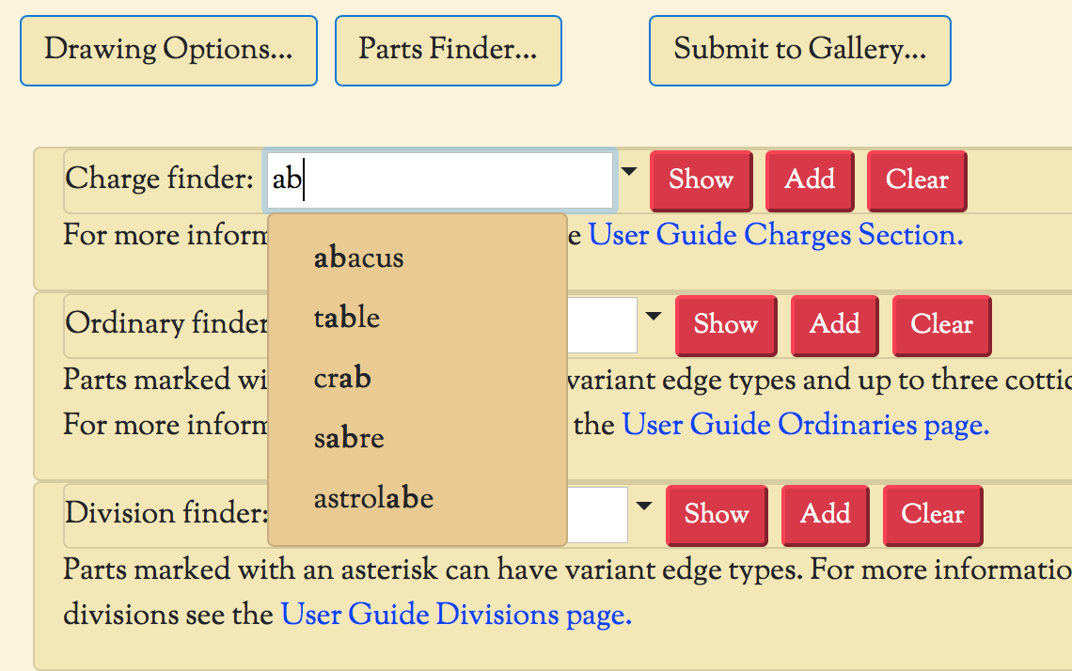The image size is (1072, 671).
Task: Focus the Charge finder text field
Action: 440,180
